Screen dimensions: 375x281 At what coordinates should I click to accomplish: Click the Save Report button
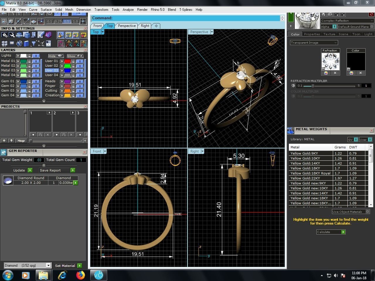pos(57,170)
